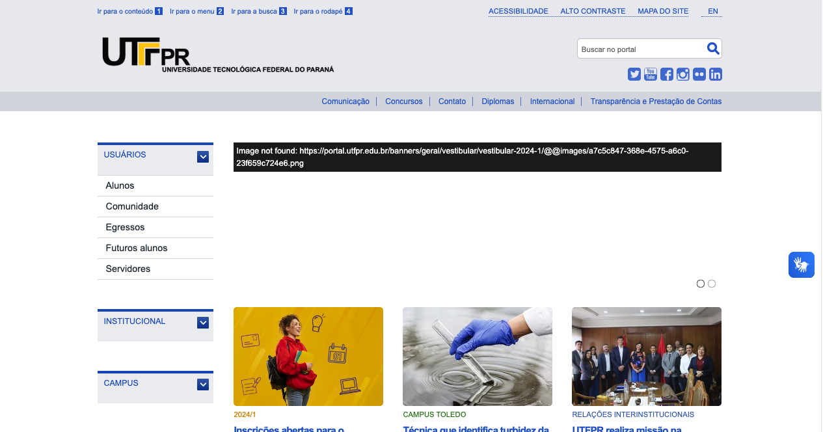Expand the Campus menu arrow
Viewport: 823px width, 432px height.
point(203,385)
